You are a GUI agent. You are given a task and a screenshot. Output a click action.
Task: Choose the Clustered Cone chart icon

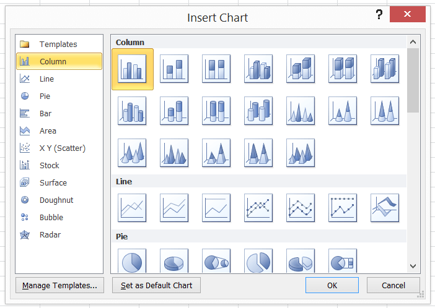point(301,111)
